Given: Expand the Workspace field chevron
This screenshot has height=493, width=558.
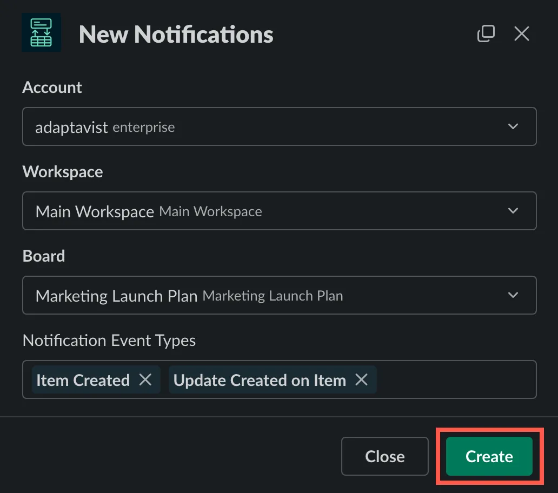Looking at the screenshot, I should [513, 211].
